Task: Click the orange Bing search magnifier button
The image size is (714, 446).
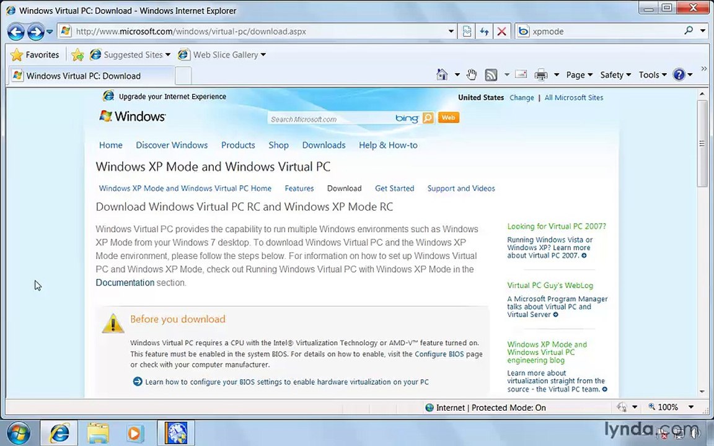Action: (428, 118)
